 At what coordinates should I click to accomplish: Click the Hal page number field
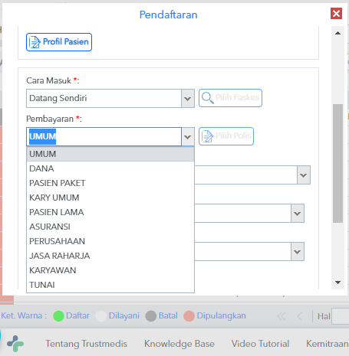tap(341, 316)
